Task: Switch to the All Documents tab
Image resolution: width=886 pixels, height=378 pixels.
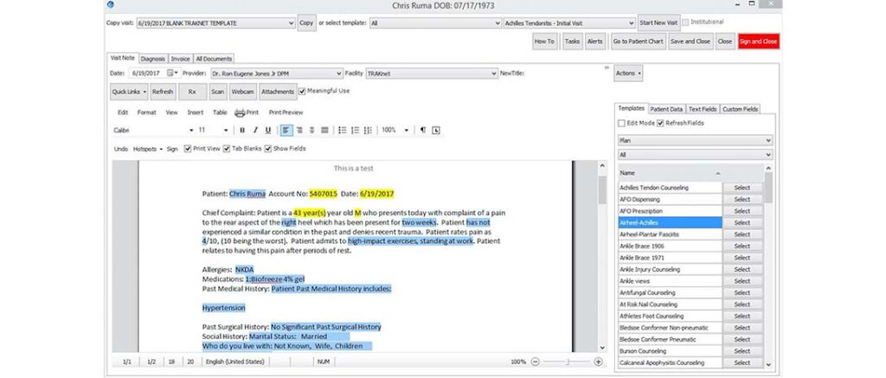Action: tap(214, 59)
